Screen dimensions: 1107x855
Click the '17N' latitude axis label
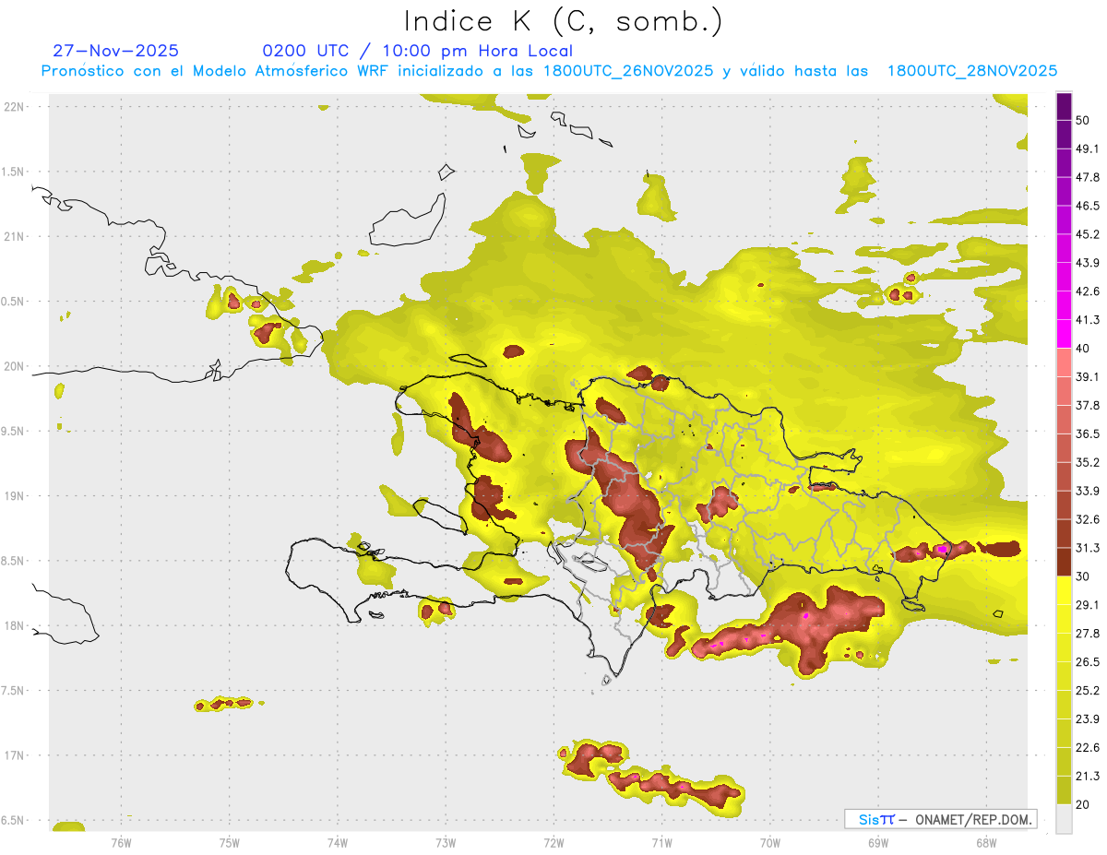coord(14,755)
